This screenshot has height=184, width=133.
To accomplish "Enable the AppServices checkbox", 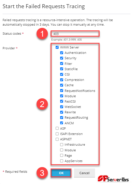I will coord(62,161).
